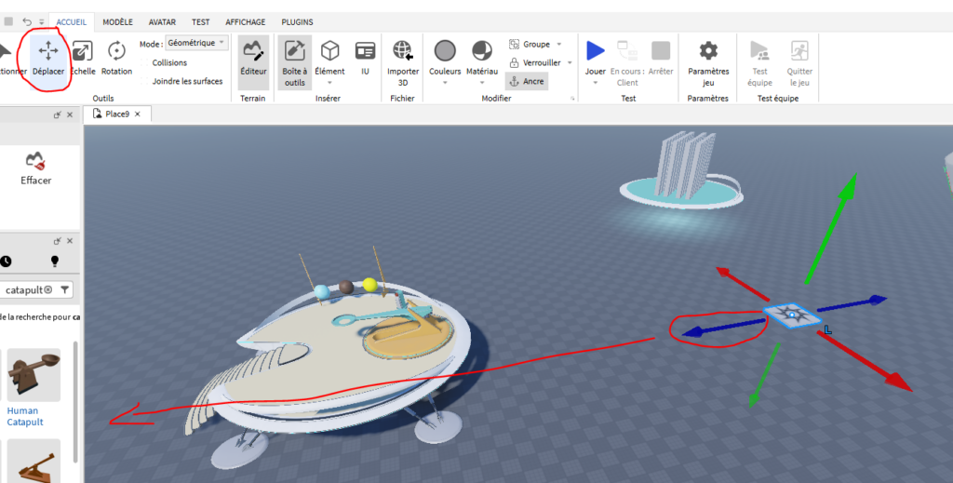The width and height of the screenshot is (953, 483).
Task: Click the Effacer terrain tool
Action: (36, 168)
